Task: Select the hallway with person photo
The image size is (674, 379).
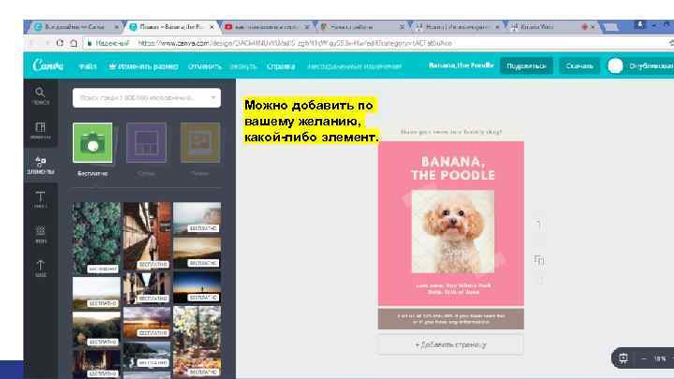Action: pos(147,236)
